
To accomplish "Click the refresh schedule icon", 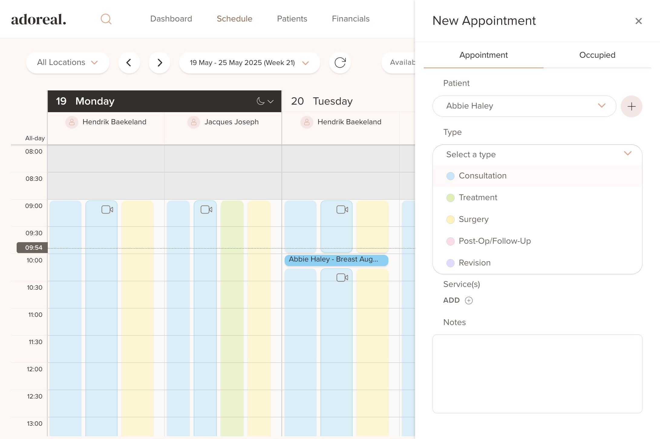I will pos(340,63).
